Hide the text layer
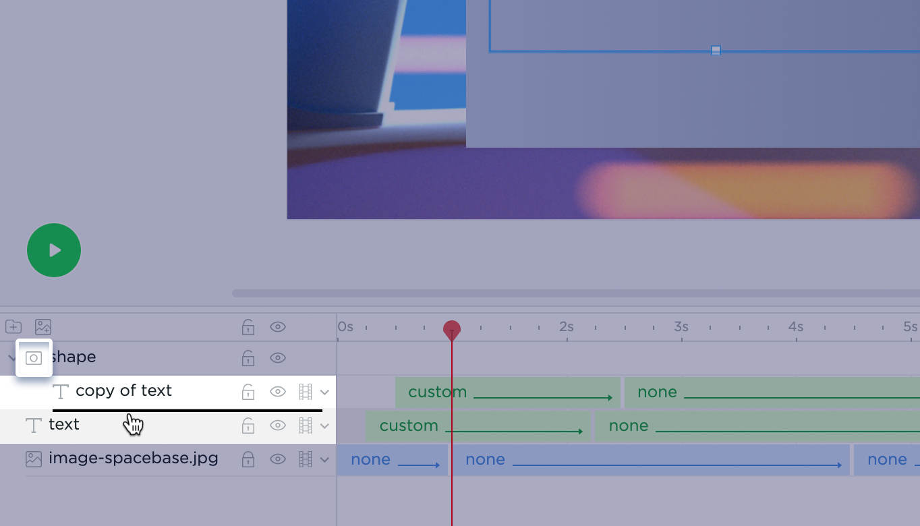Image resolution: width=920 pixels, height=526 pixels. [278, 426]
